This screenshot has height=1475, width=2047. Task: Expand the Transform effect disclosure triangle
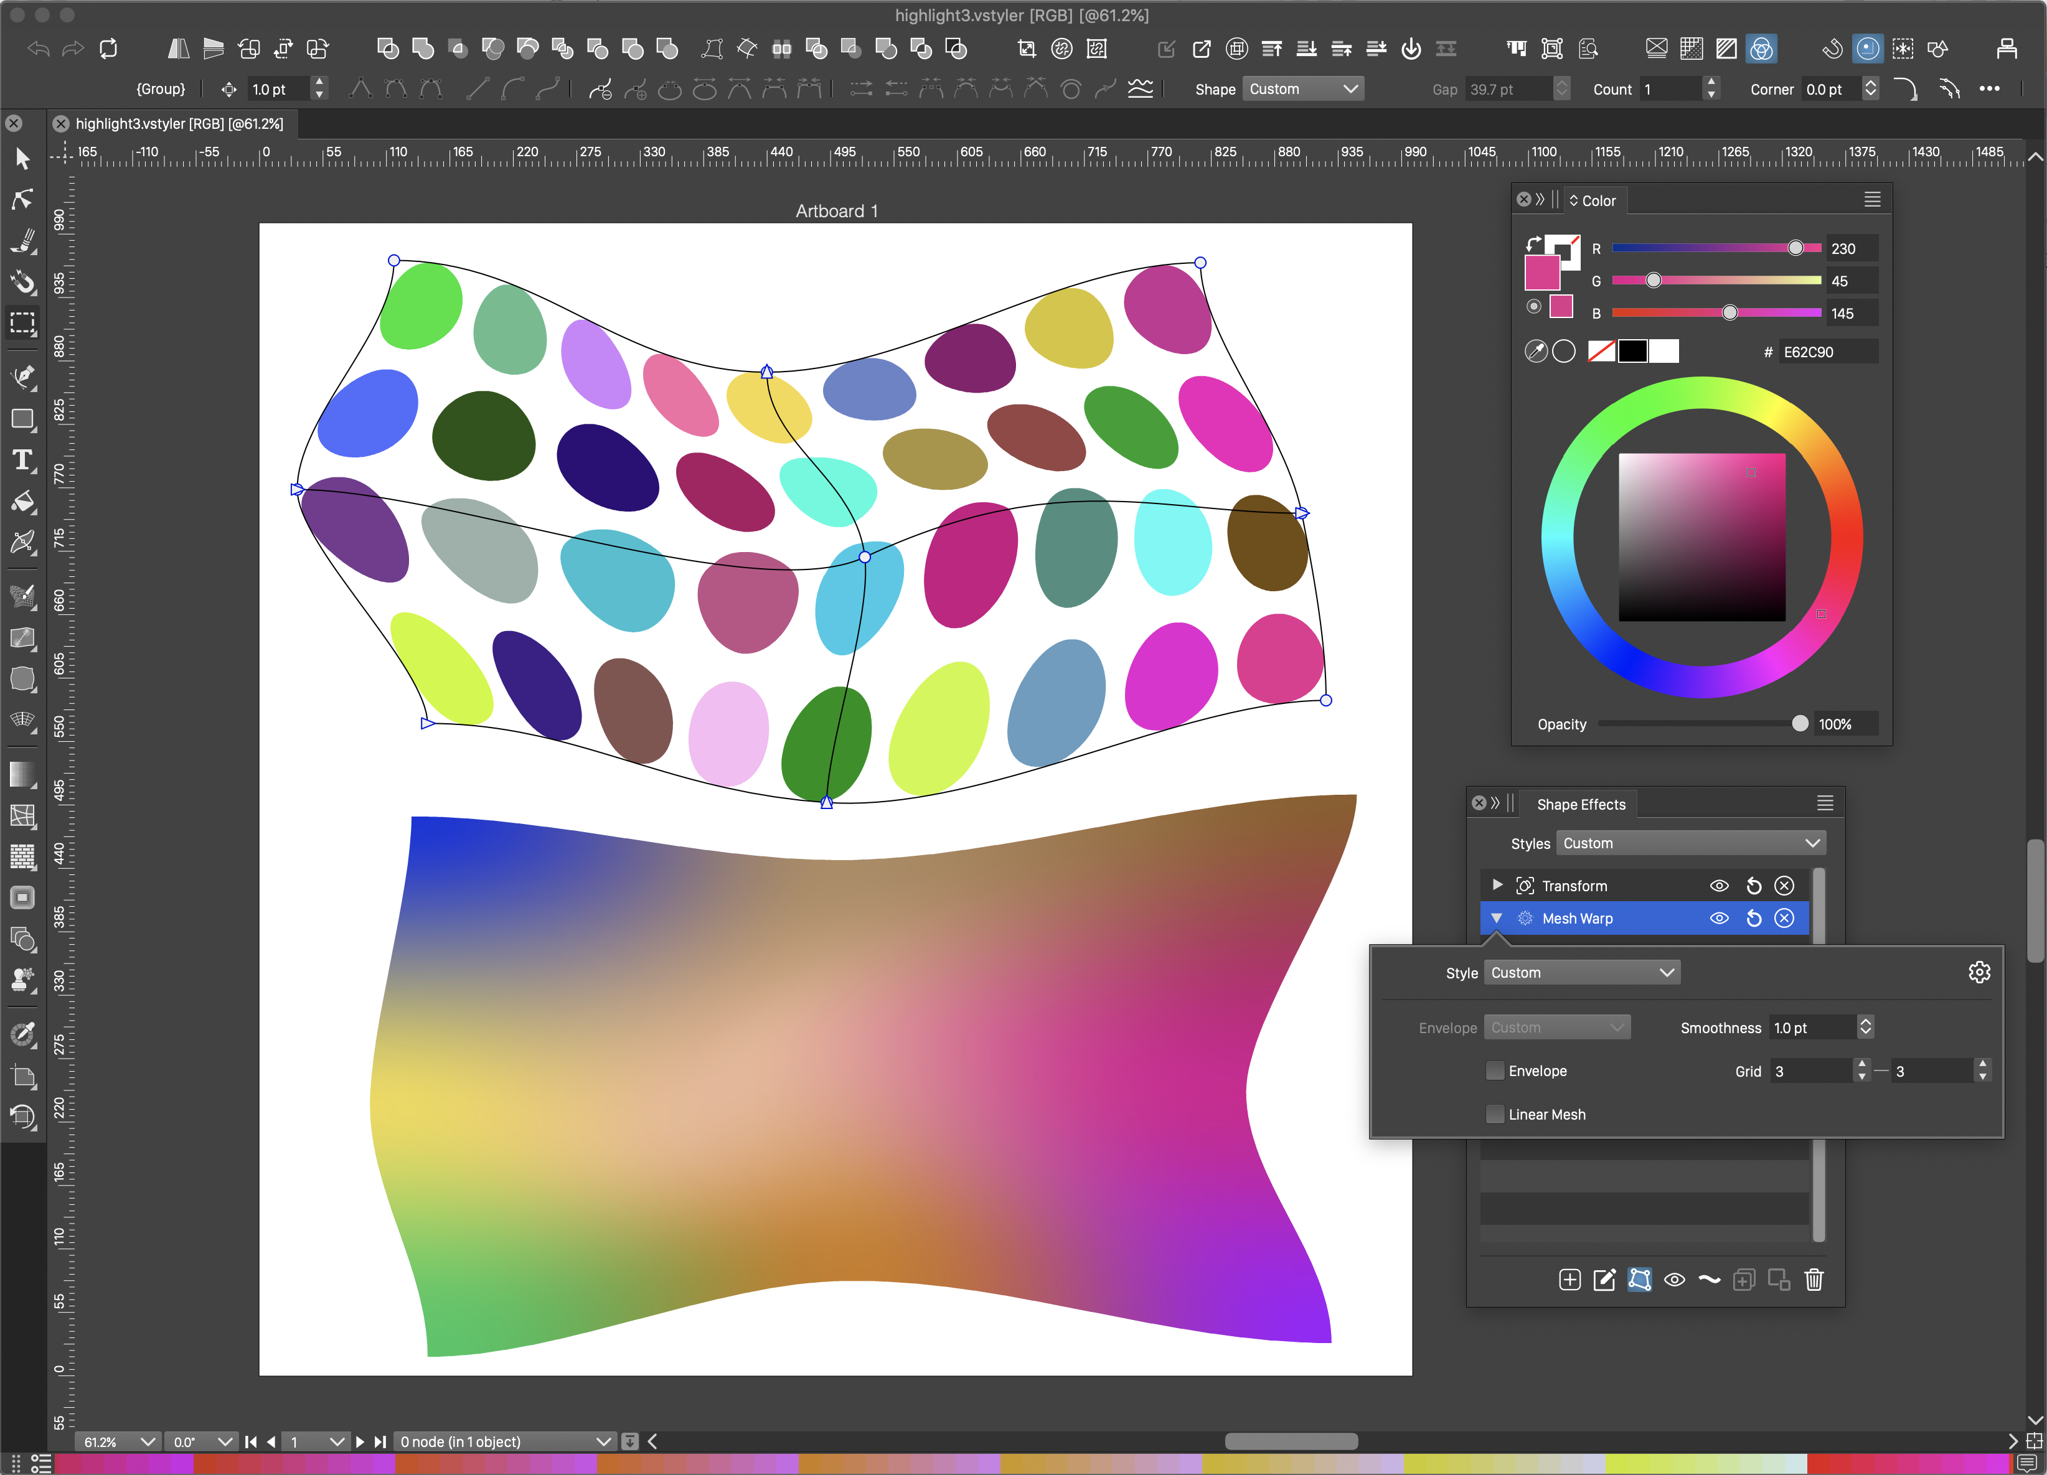tap(1497, 885)
